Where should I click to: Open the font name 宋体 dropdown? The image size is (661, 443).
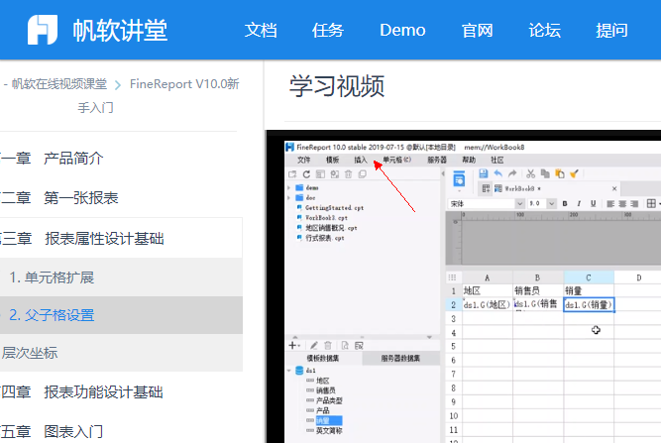(x=519, y=203)
